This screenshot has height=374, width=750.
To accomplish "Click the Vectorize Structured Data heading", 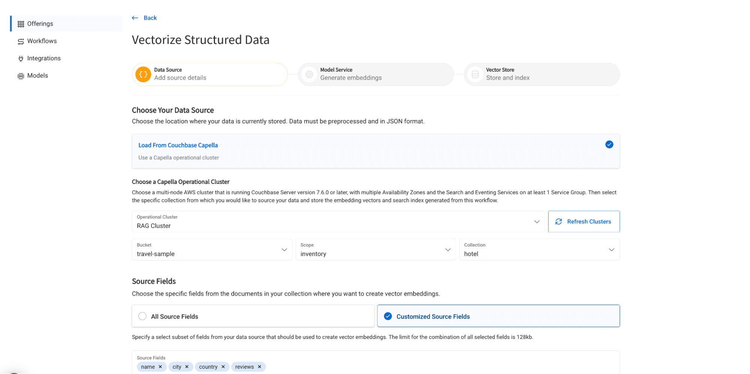I will pos(200,40).
